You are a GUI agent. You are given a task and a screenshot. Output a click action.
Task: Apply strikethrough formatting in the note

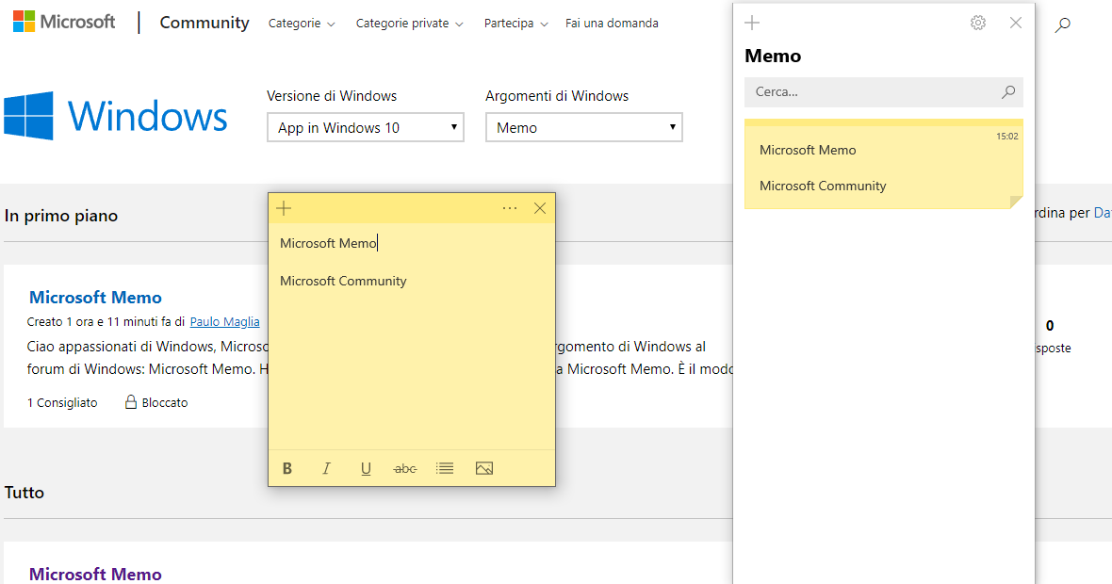(404, 468)
